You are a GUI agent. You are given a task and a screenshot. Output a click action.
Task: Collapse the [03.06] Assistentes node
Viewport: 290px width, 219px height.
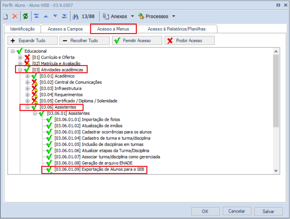click(x=27, y=107)
